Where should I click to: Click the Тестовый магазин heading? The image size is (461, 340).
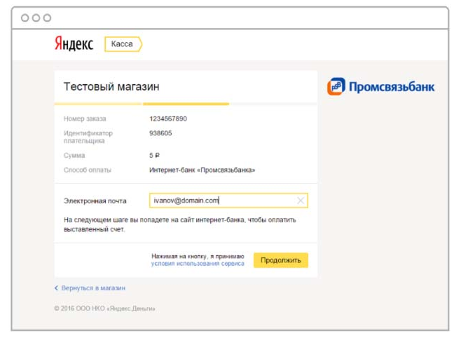[x=111, y=86]
